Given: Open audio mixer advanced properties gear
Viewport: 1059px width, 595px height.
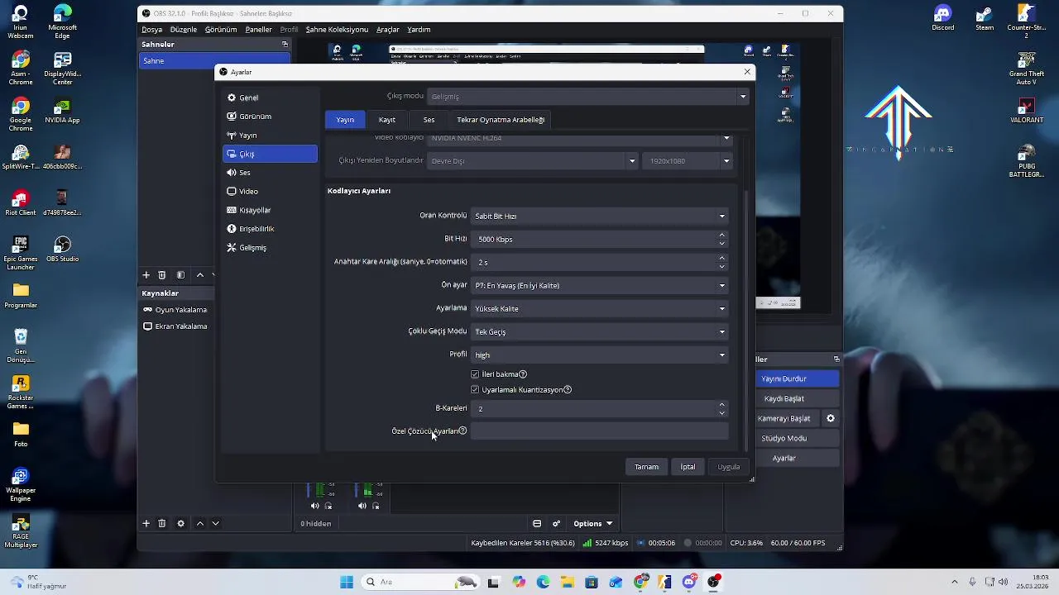Looking at the screenshot, I should [556, 523].
